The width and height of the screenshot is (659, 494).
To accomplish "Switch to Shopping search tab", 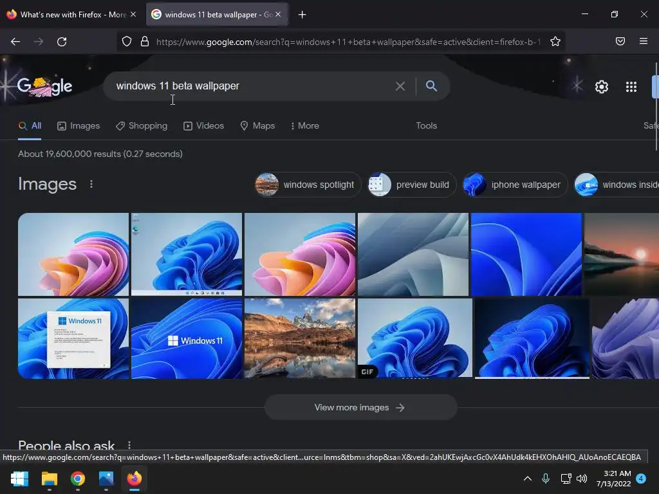I will point(142,125).
